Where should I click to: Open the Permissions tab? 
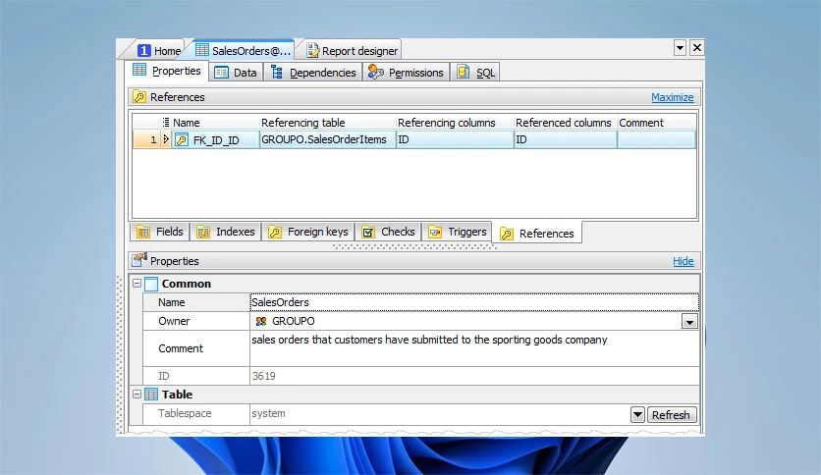point(406,73)
